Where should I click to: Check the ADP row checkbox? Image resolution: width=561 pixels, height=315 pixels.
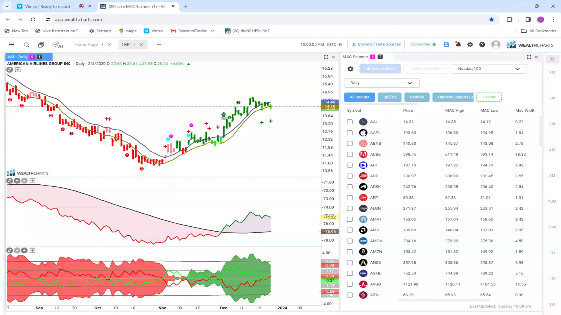click(x=350, y=176)
